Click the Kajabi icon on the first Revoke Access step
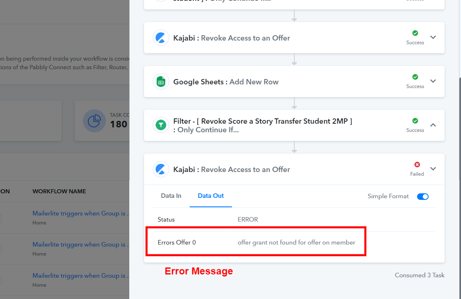 click(x=161, y=38)
